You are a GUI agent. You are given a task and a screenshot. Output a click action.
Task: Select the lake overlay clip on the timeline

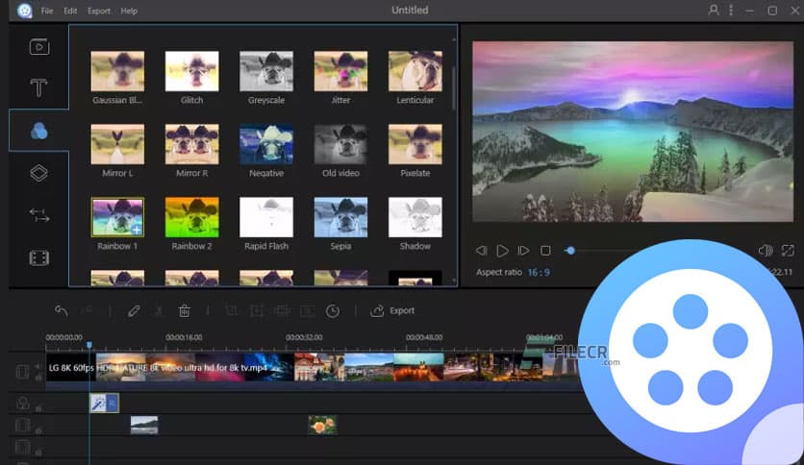click(144, 425)
